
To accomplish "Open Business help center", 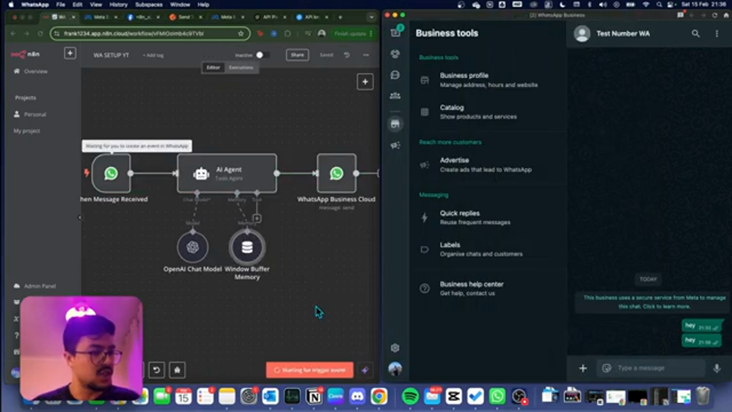I will (x=488, y=288).
